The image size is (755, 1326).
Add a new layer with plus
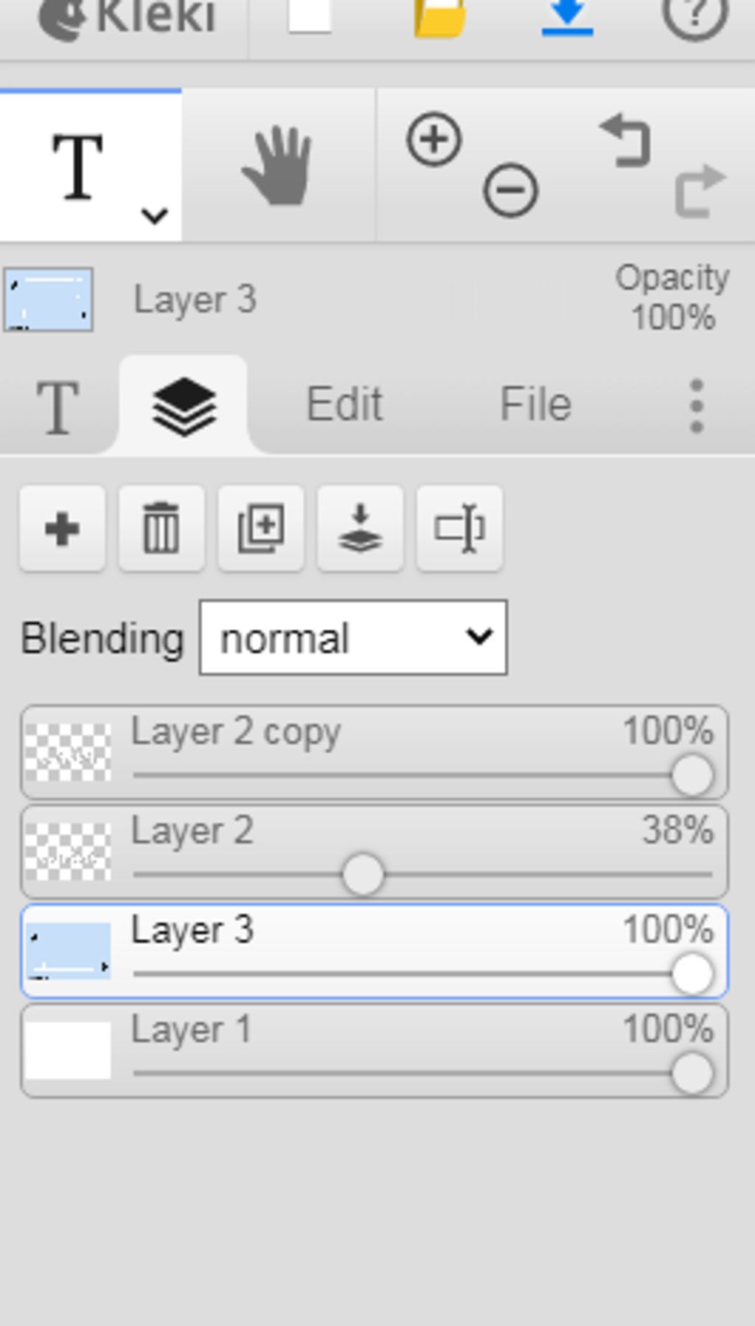point(62,528)
